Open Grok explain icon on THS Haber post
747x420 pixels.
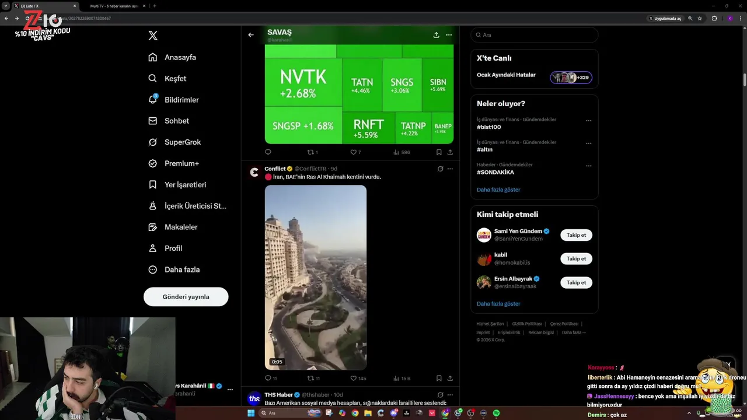440,395
